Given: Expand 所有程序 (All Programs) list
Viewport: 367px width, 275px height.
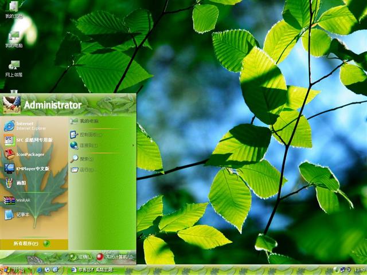Looking at the screenshot, I should (32, 243).
